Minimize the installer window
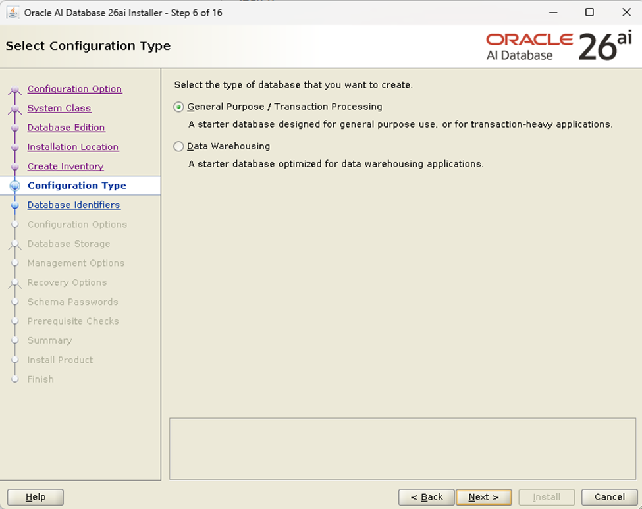 (x=553, y=13)
